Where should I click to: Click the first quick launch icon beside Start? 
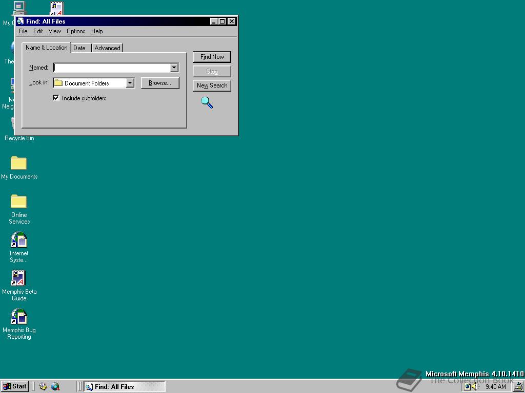click(x=43, y=387)
